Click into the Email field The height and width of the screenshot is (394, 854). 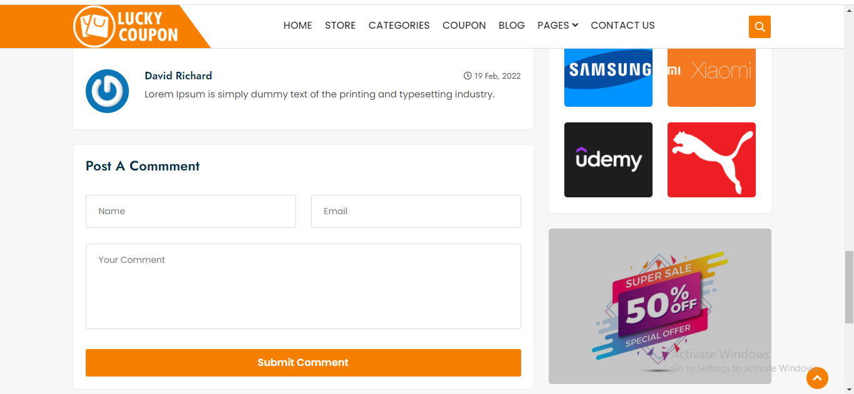coord(416,211)
